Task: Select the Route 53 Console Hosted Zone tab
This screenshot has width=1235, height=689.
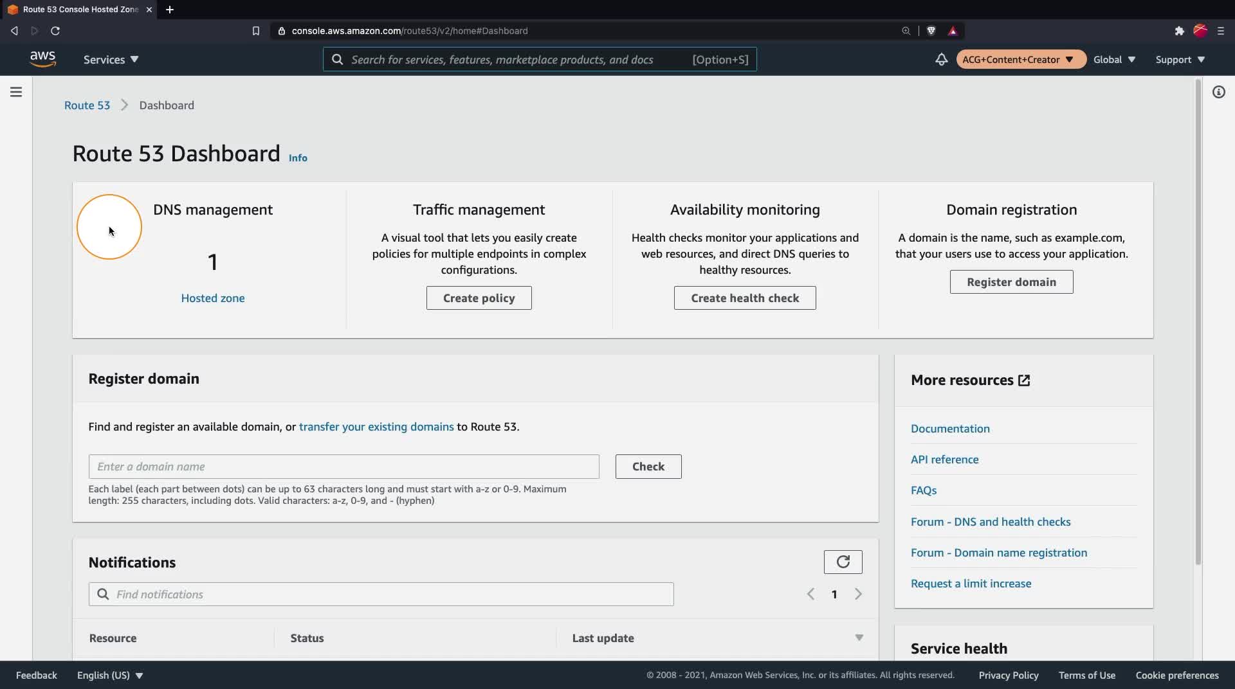Action: pyautogui.click(x=78, y=10)
